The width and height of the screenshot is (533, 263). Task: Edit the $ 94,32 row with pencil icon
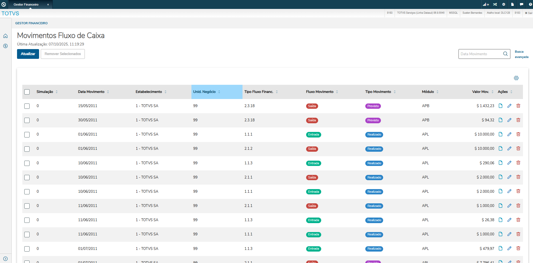pos(509,120)
